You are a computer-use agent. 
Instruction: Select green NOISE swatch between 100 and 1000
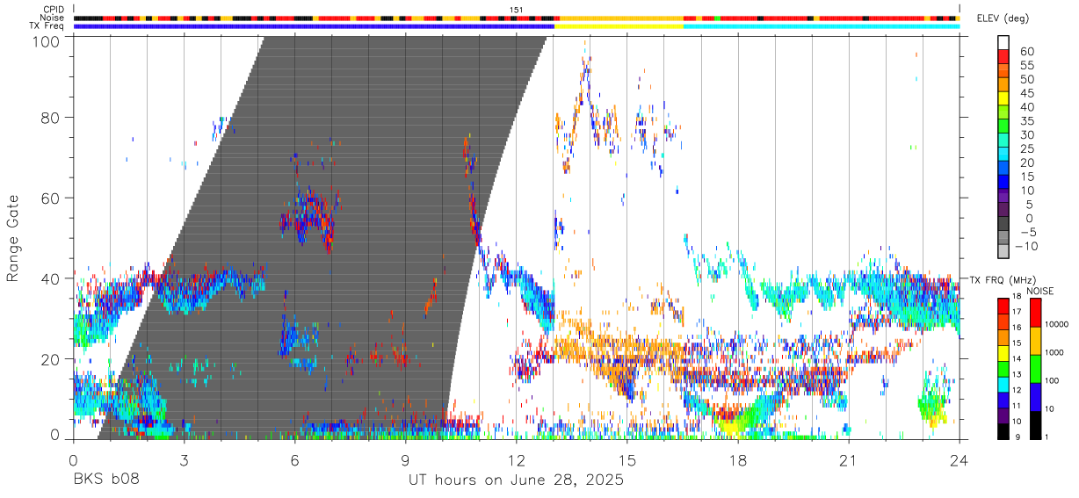click(x=1034, y=368)
